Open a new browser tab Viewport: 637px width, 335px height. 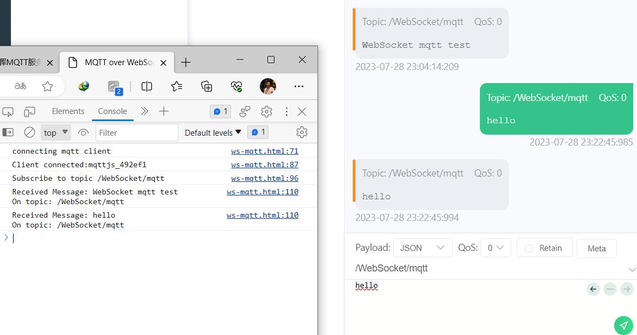[x=186, y=62]
